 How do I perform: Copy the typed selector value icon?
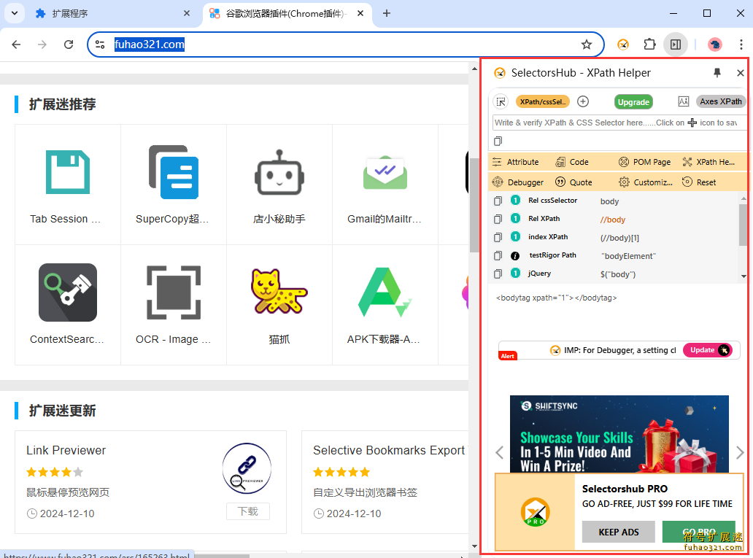(498, 141)
